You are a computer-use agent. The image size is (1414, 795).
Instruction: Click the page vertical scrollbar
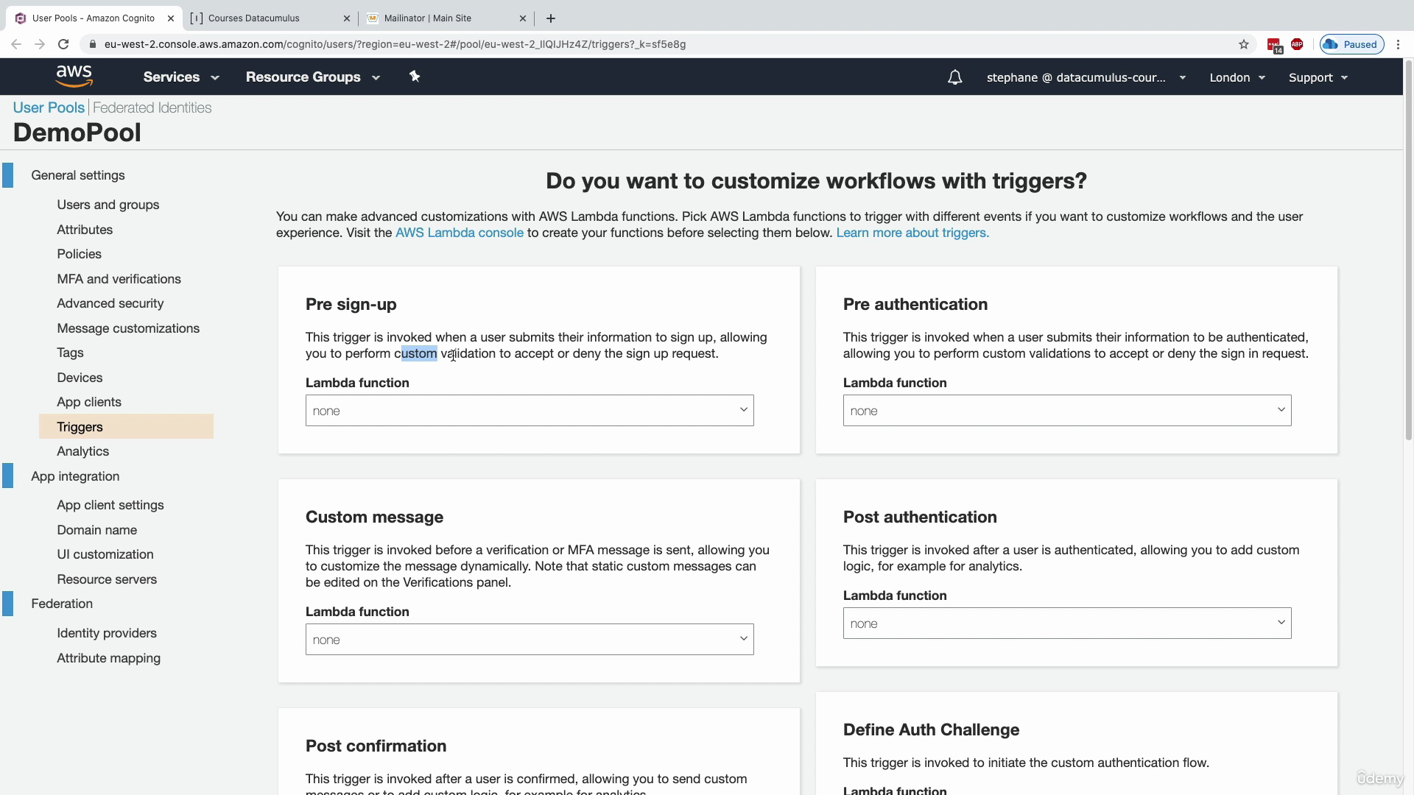[x=1409, y=250]
